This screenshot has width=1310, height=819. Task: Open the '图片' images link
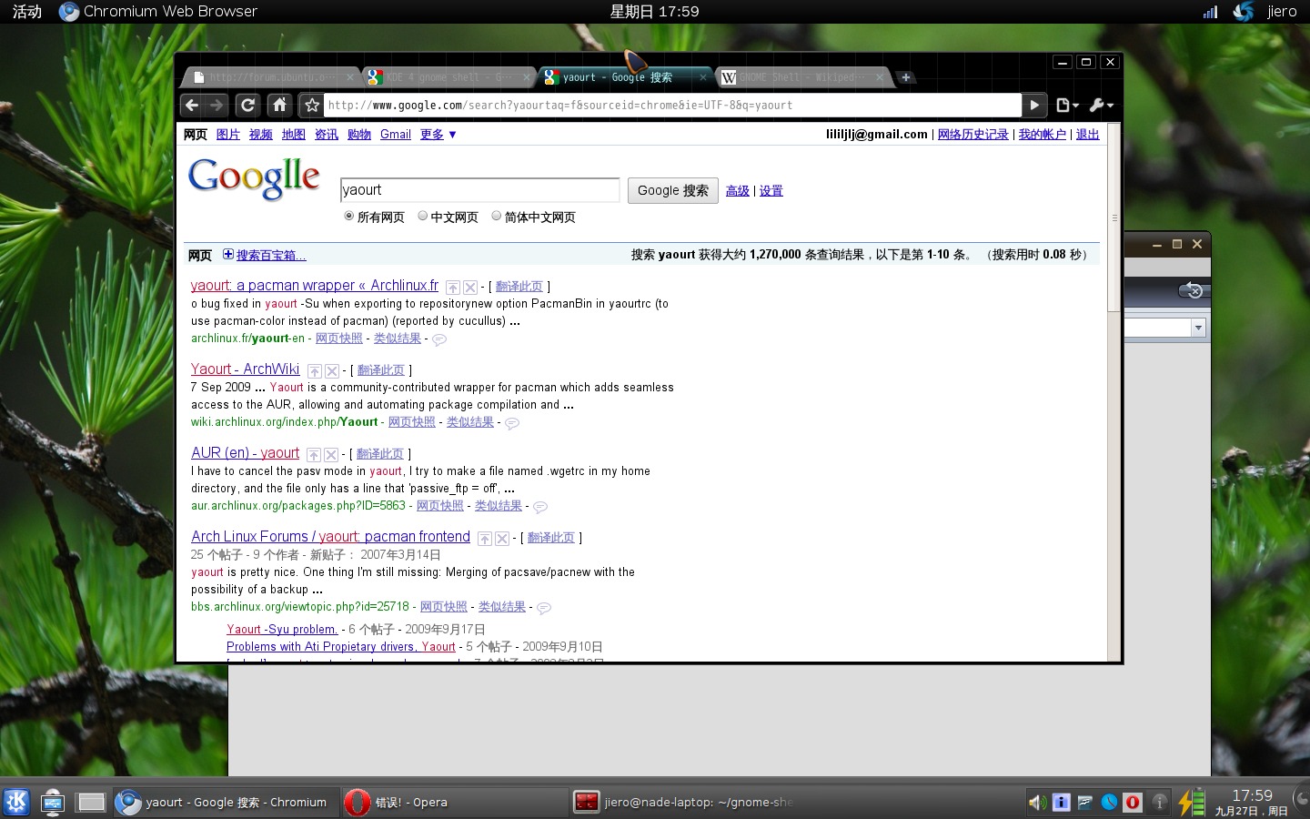tap(228, 135)
